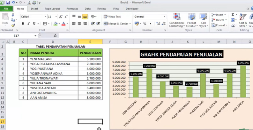Open the General number format dropdown
Screen dimensions: 253x130
(164, 16)
